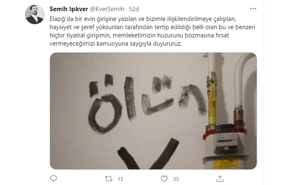Click the tweet text starting with Elazığ'da
The height and width of the screenshot is (185, 283).
153,31
